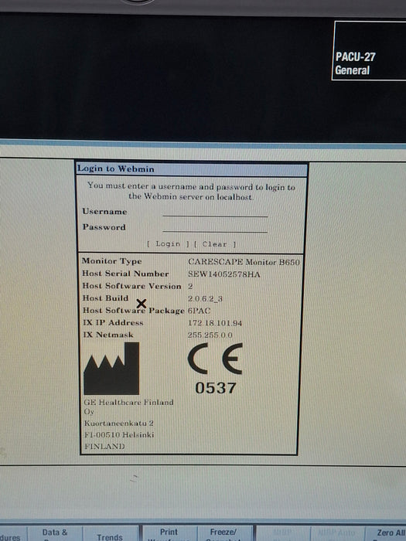Click the Username input field
Screen dimensions: 406x541
coord(215,212)
